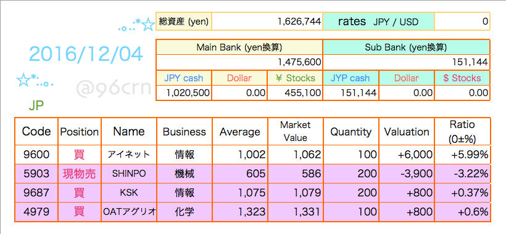Click the 2016/12/04 date text
506x234 pixels.
[86, 54]
